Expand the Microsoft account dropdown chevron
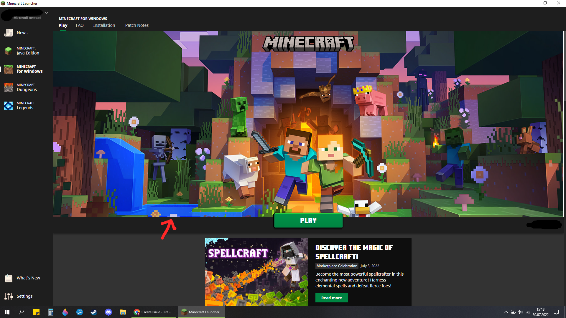The width and height of the screenshot is (566, 318). click(x=47, y=13)
